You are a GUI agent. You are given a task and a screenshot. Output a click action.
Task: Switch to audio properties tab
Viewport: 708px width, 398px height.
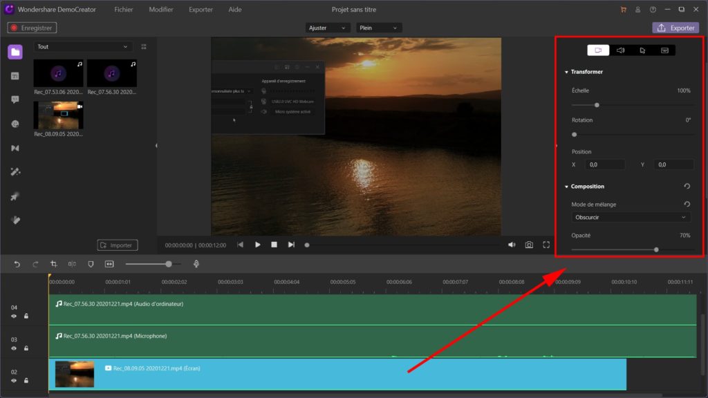point(620,50)
